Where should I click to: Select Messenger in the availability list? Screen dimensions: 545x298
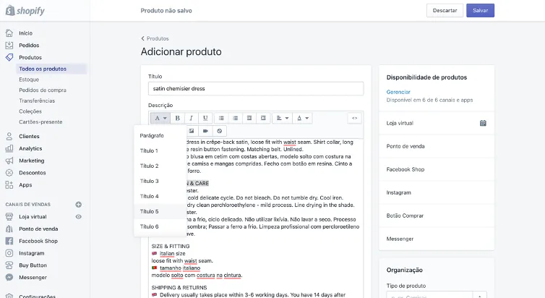[x=437, y=239]
